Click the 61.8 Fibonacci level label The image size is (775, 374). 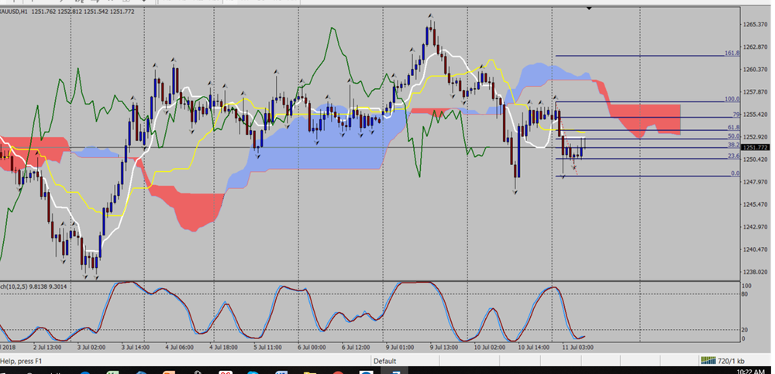coord(734,128)
